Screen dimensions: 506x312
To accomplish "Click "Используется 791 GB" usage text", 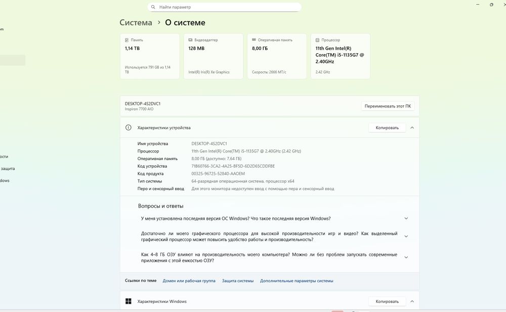I will point(147,69).
